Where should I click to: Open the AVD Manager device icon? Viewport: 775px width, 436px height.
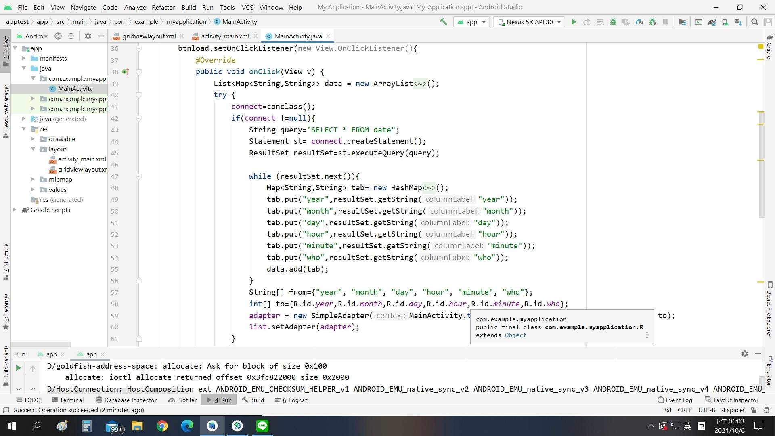[725, 22]
